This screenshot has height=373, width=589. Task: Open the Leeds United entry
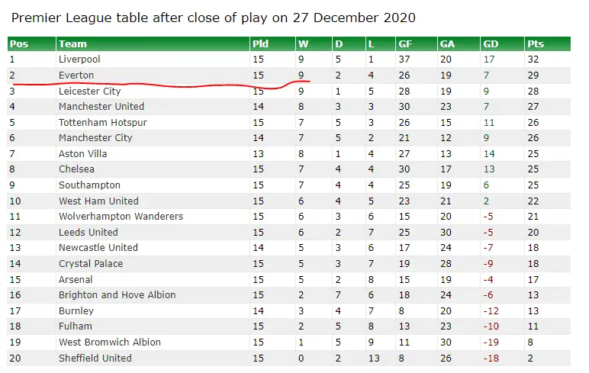[x=88, y=233]
